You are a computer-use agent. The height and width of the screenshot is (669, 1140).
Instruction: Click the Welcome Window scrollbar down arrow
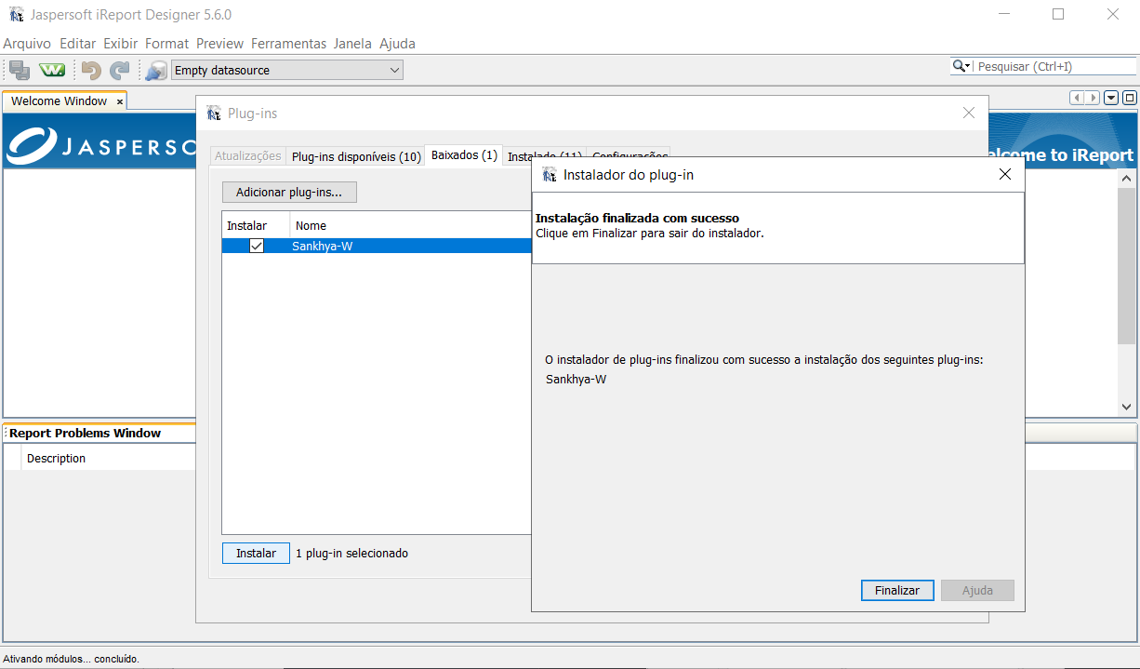[1127, 408]
